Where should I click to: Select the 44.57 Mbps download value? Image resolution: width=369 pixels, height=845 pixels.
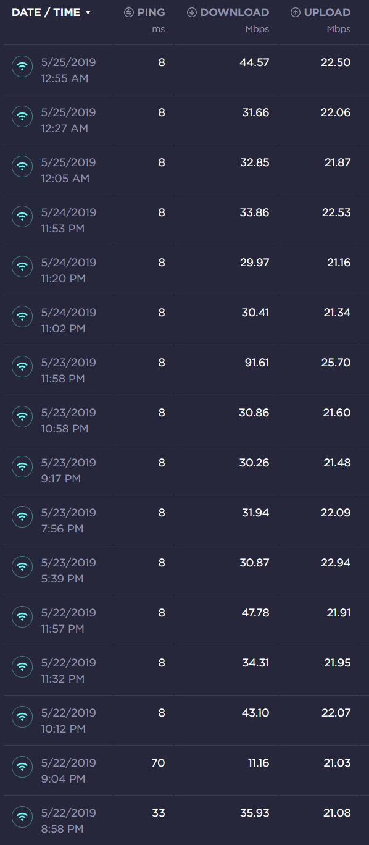pyautogui.click(x=254, y=62)
